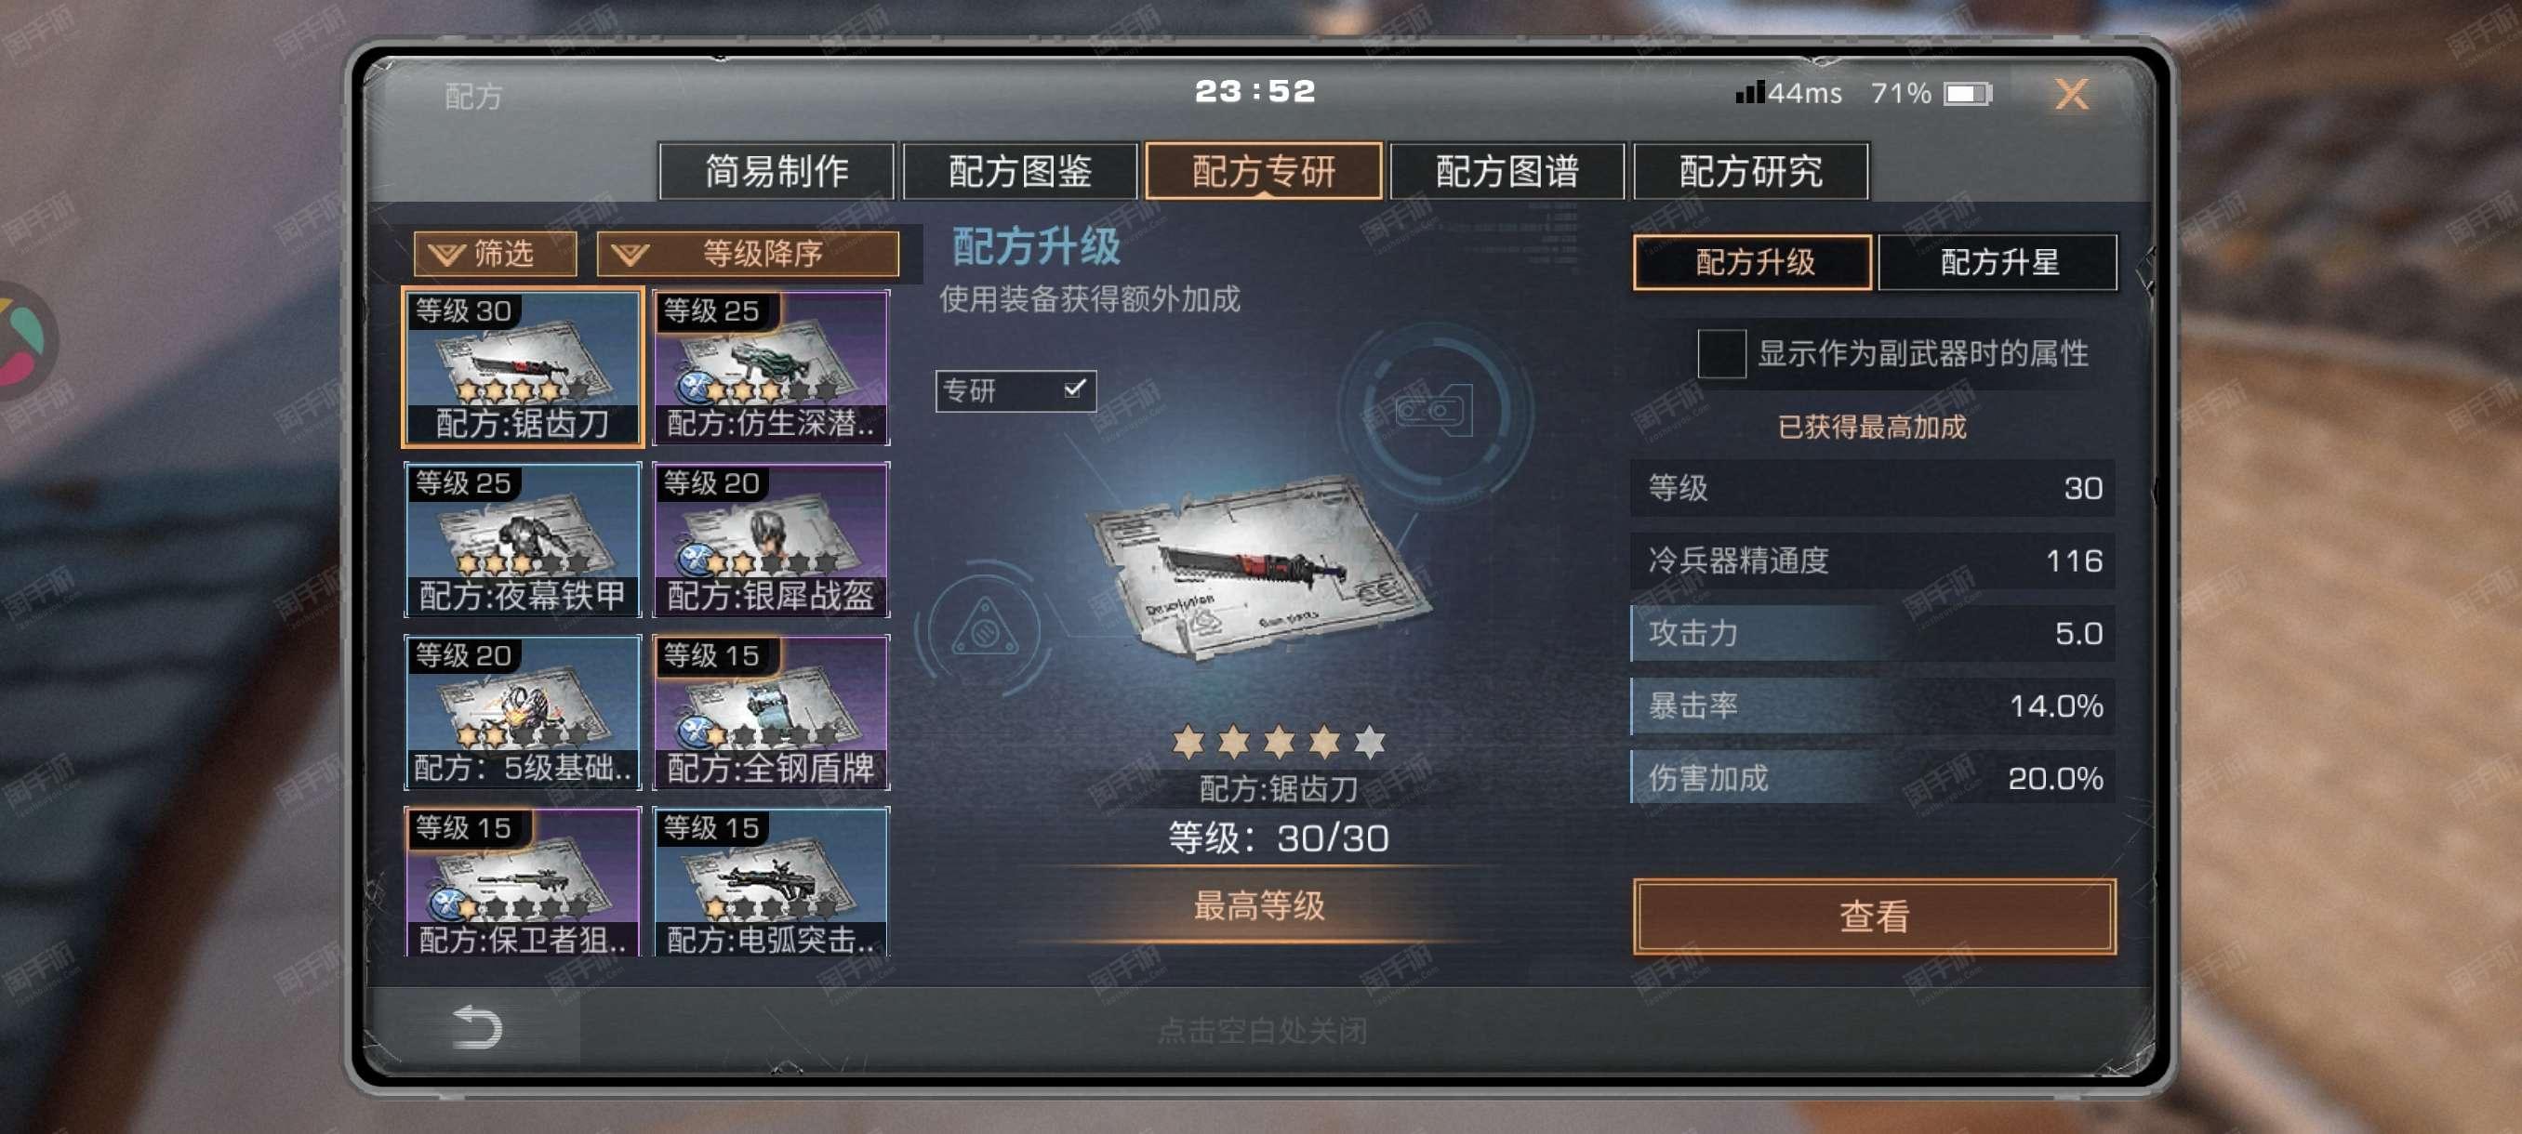Open the 简易制作 tab

pyautogui.click(x=777, y=171)
